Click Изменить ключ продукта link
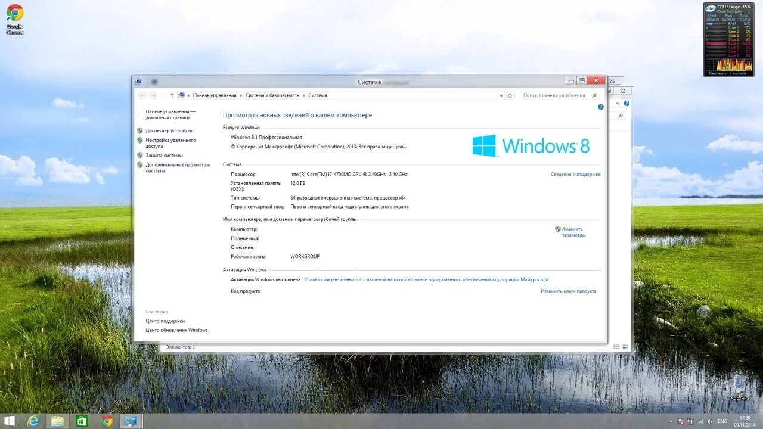Screen dimensions: 763x429 (568, 291)
